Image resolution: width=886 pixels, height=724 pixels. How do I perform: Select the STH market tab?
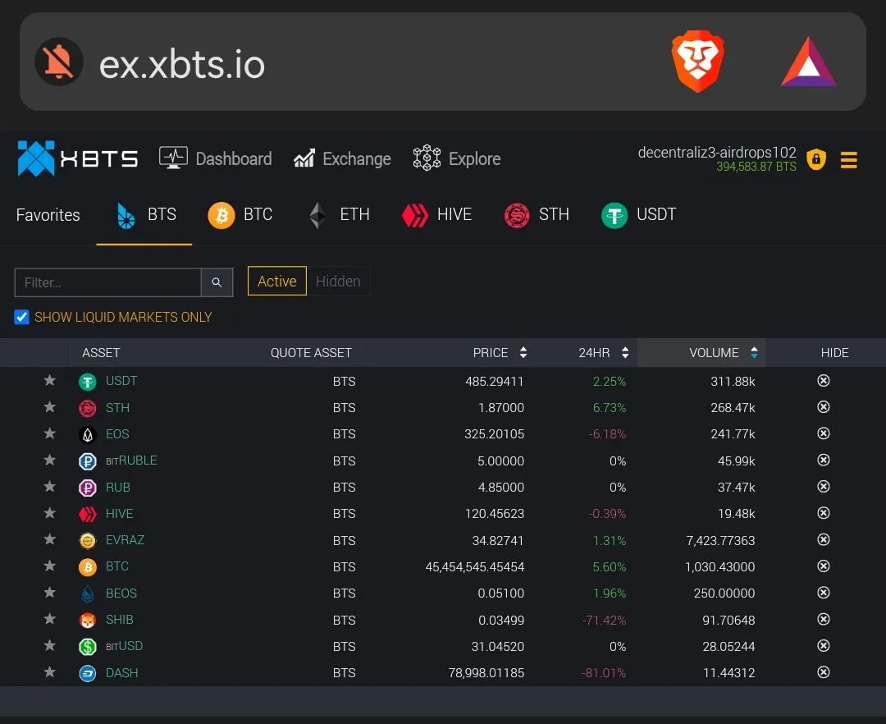[x=537, y=215]
